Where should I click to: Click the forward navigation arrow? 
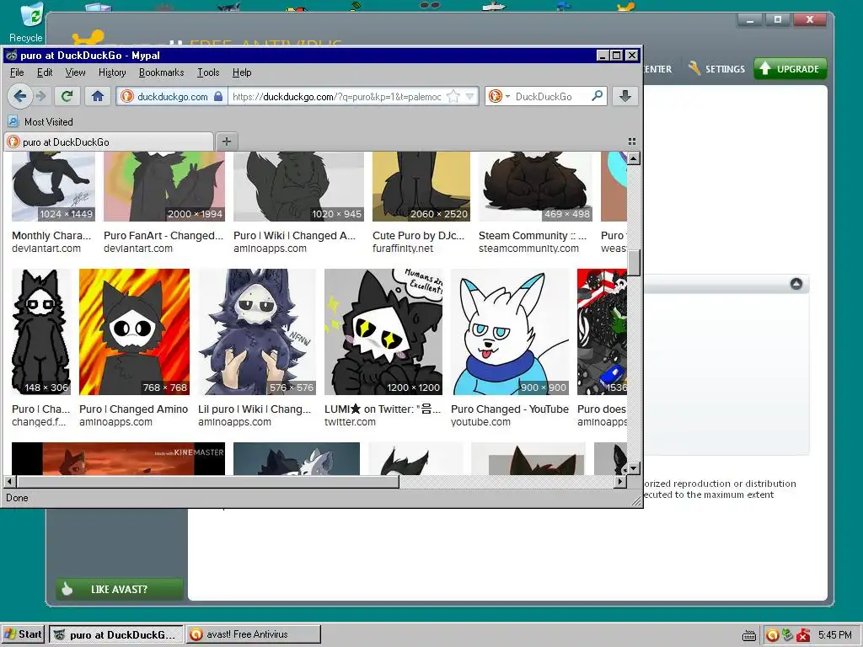point(41,96)
